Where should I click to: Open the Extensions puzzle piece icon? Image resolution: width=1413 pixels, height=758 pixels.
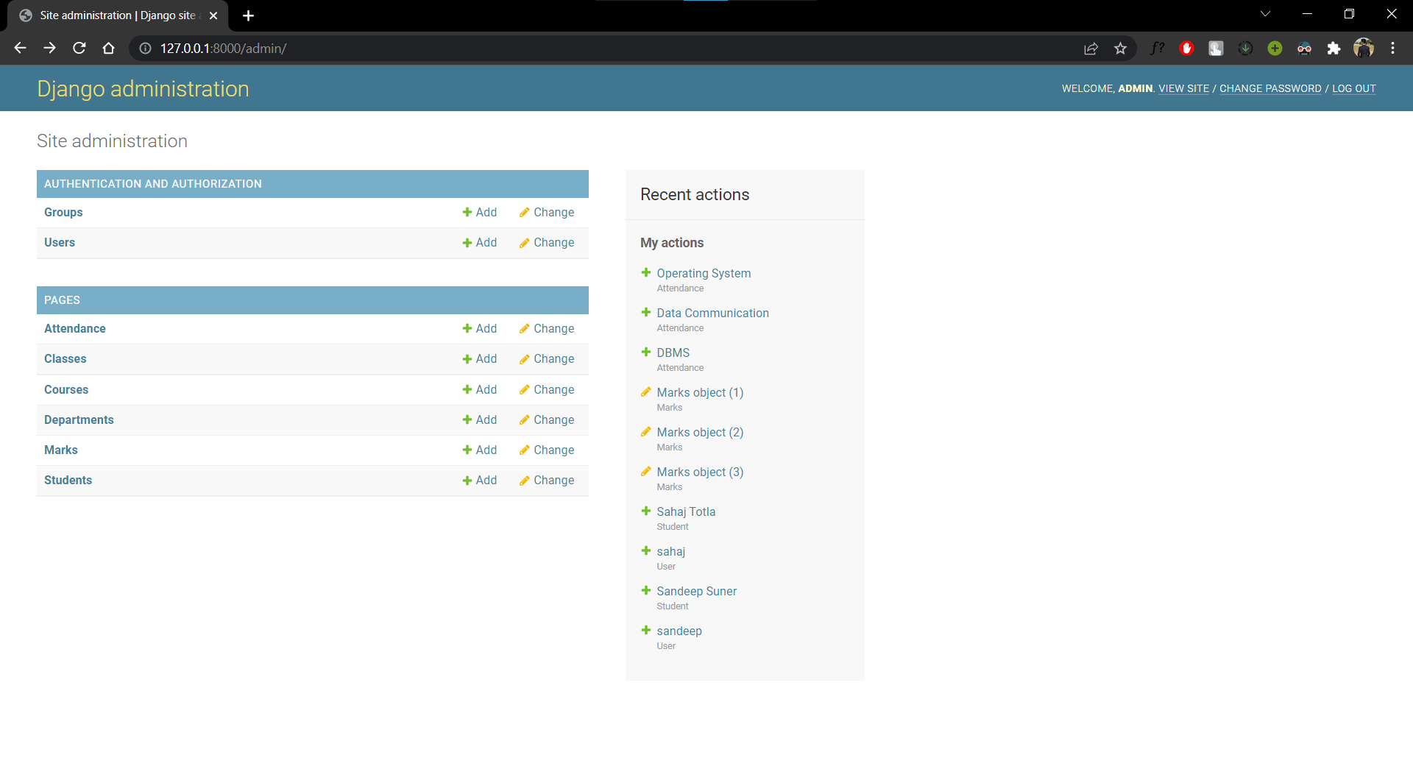click(1334, 48)
